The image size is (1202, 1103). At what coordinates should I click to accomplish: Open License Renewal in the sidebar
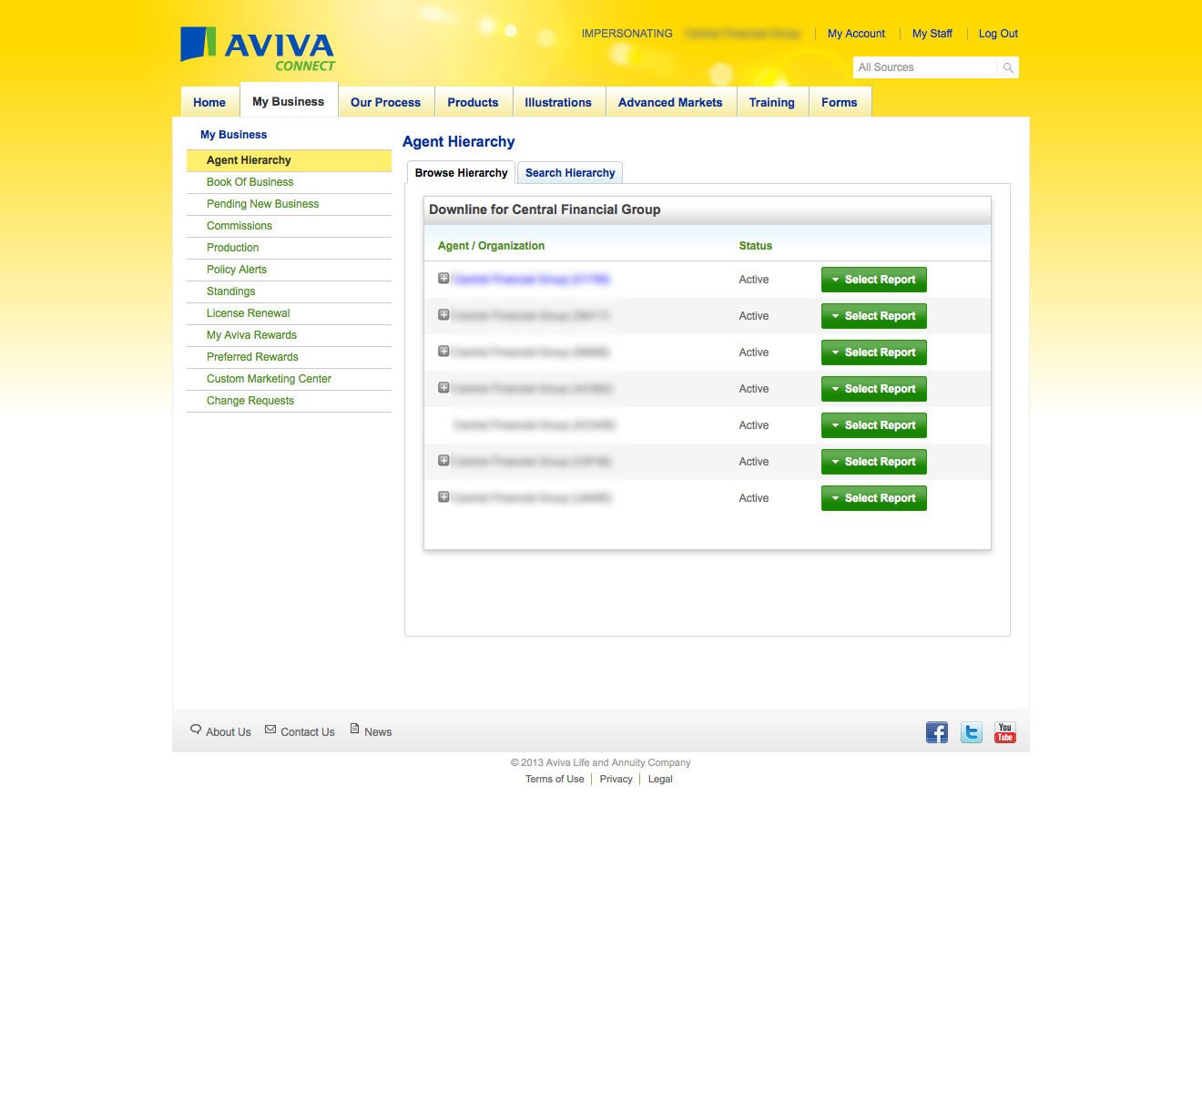click(289, 313)
